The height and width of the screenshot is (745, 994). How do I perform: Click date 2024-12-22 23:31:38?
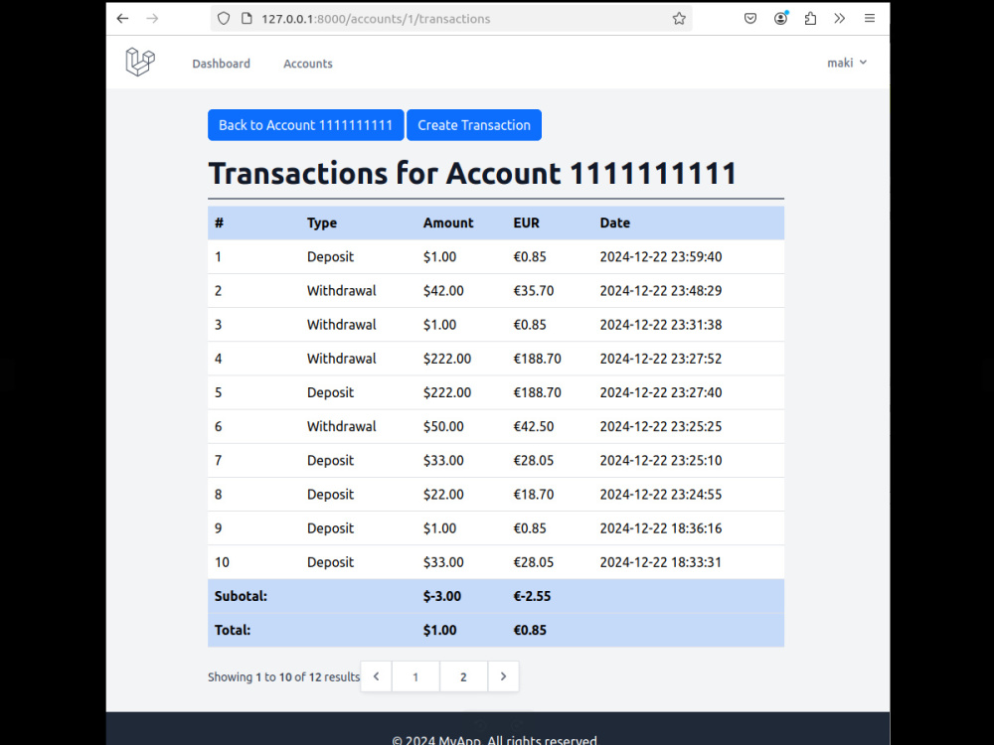(x=661, y=325)
